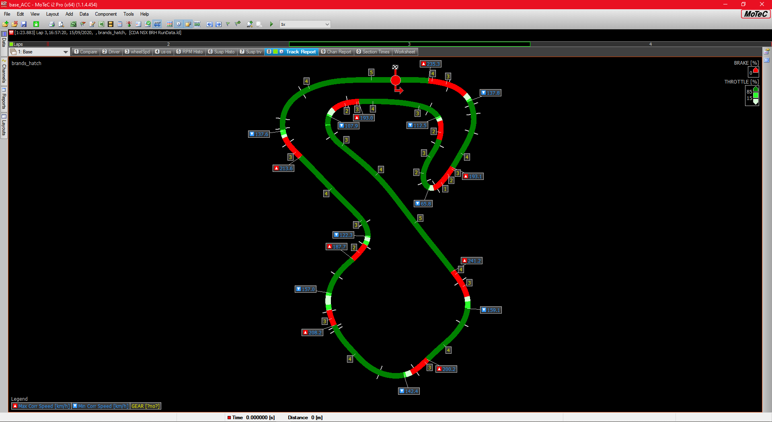
Task: Click the Print toolbar icon
Action: (x=51, y=24)
